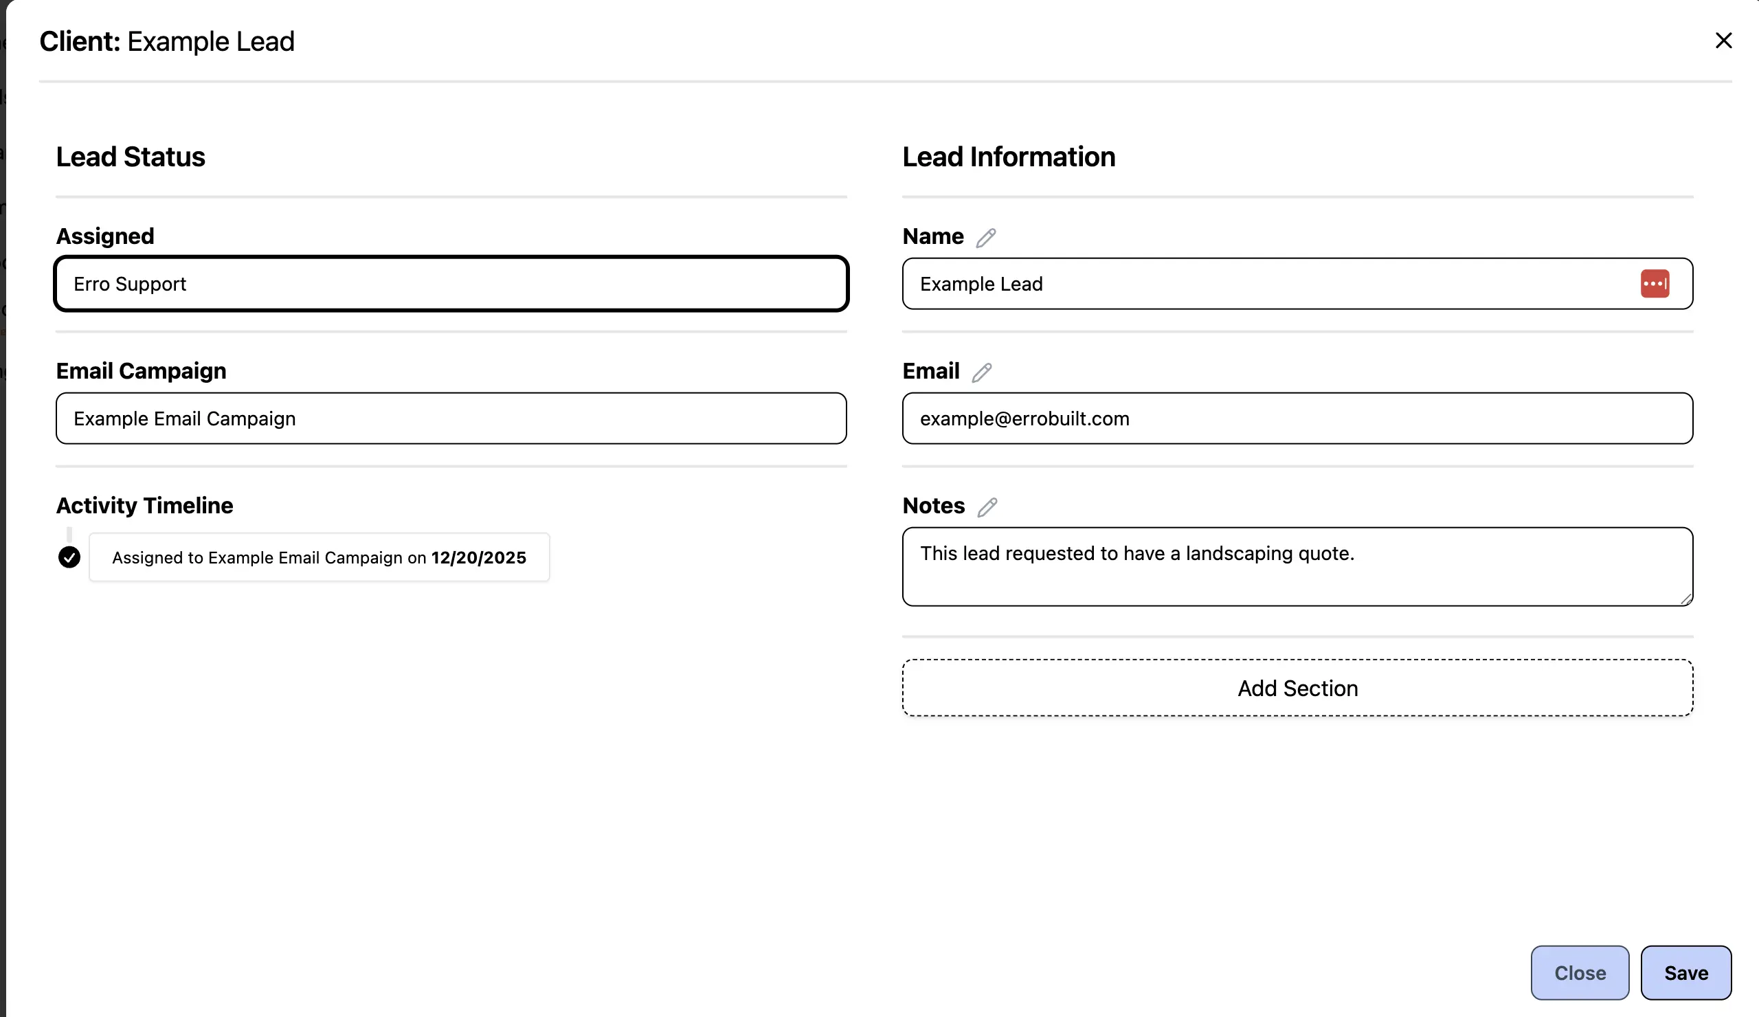This screenshot has height=1017, width=1759.
Task: Click the pencil edit icon beside Name
Action: pos(985,238)
